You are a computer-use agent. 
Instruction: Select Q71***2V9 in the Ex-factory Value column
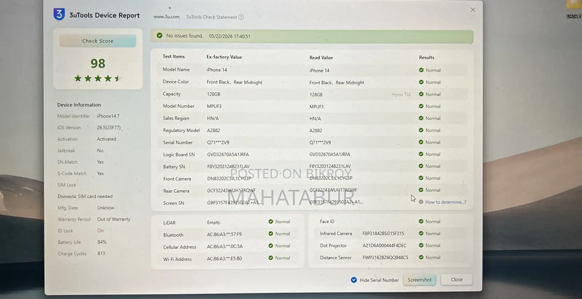218,143
